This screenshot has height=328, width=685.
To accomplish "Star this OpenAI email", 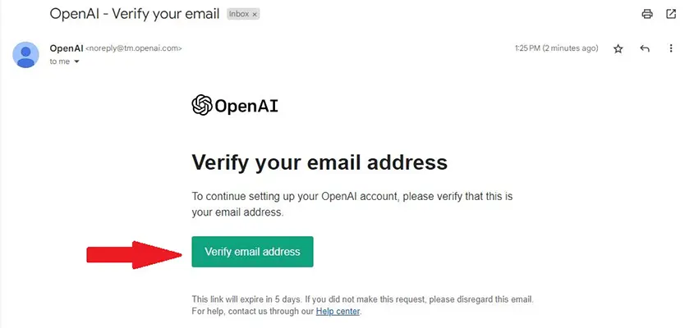I will point(618,49).
